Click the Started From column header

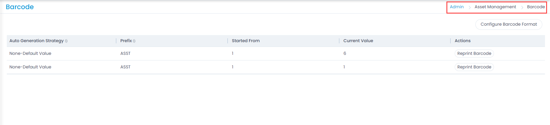[245, 41]
